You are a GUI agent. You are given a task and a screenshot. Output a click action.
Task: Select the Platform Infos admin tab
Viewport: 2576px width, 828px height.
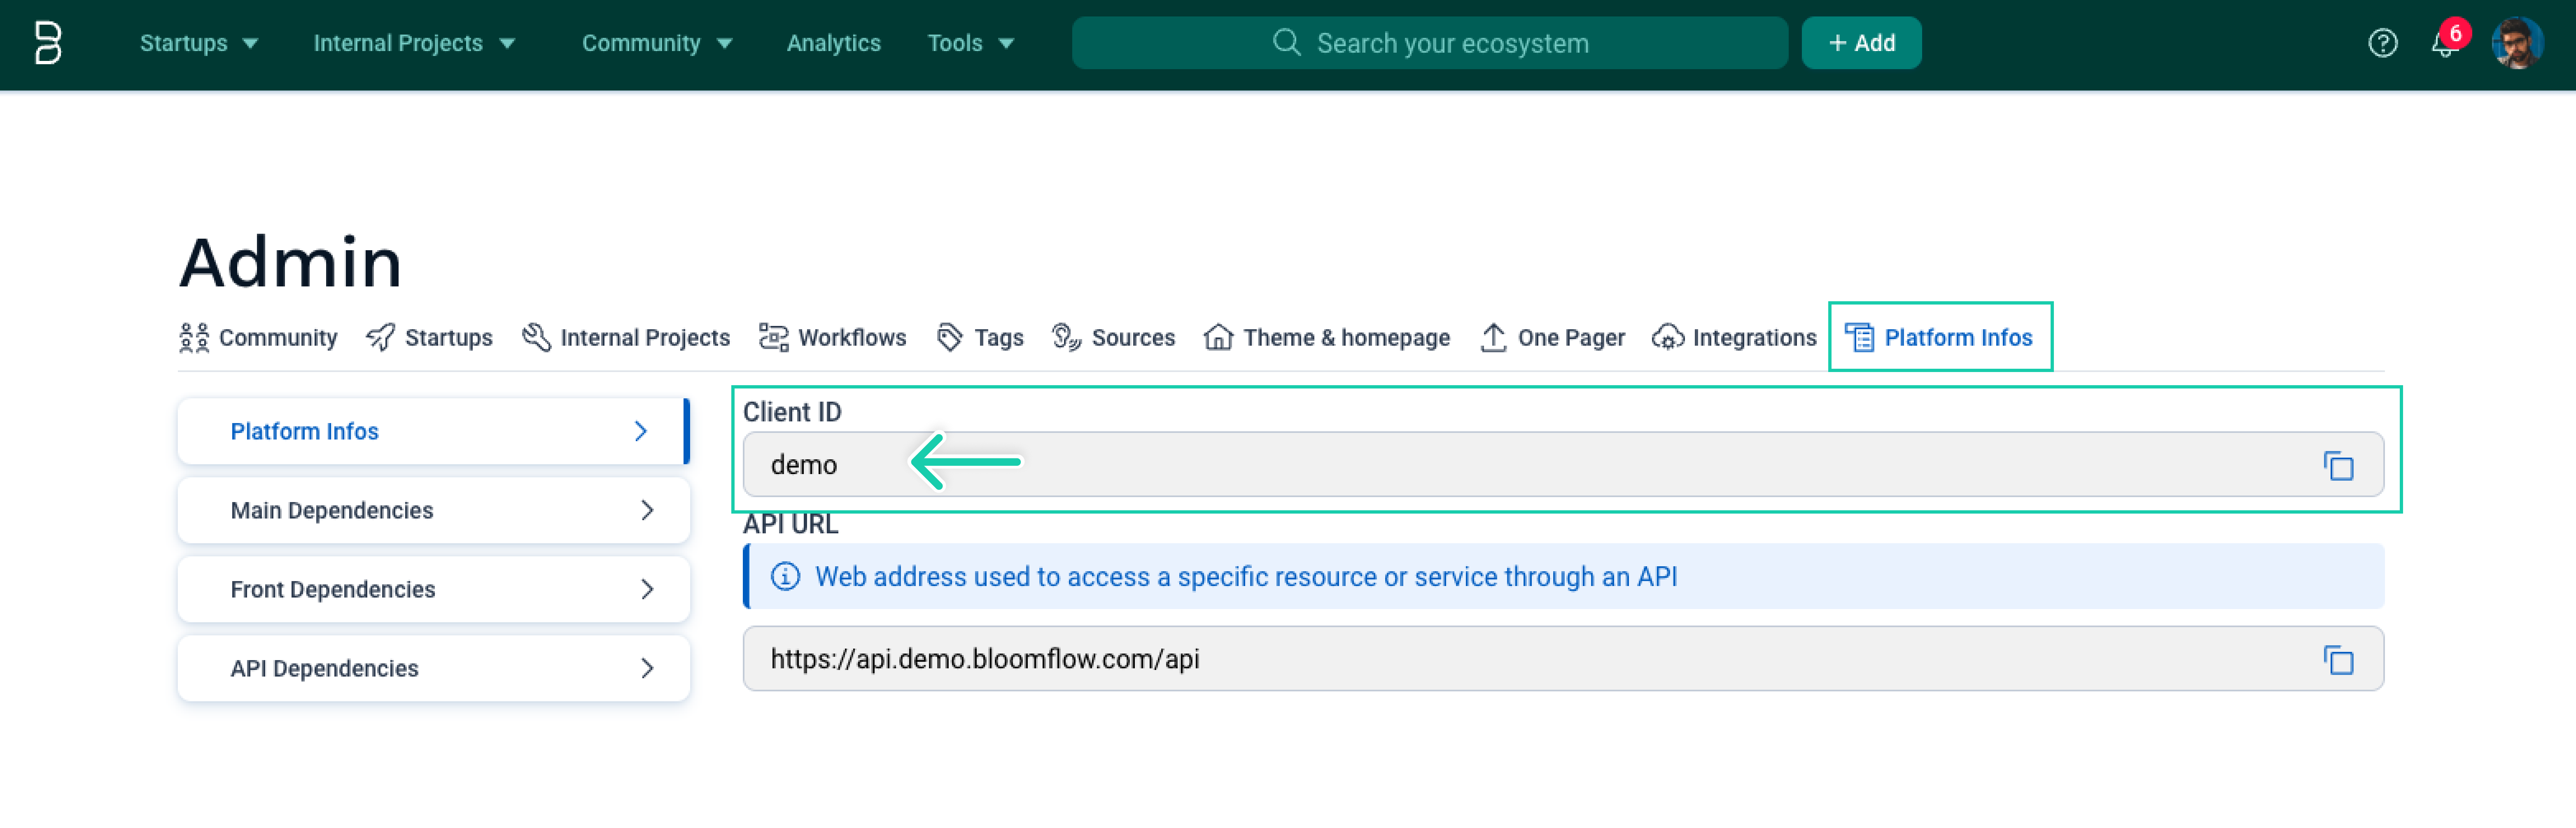point(1939,338)
